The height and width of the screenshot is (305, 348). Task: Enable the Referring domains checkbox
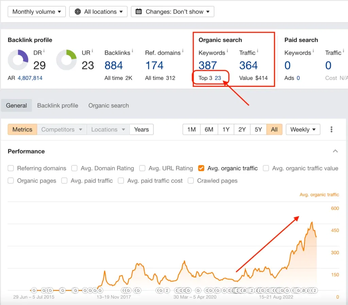coord(11,168)
